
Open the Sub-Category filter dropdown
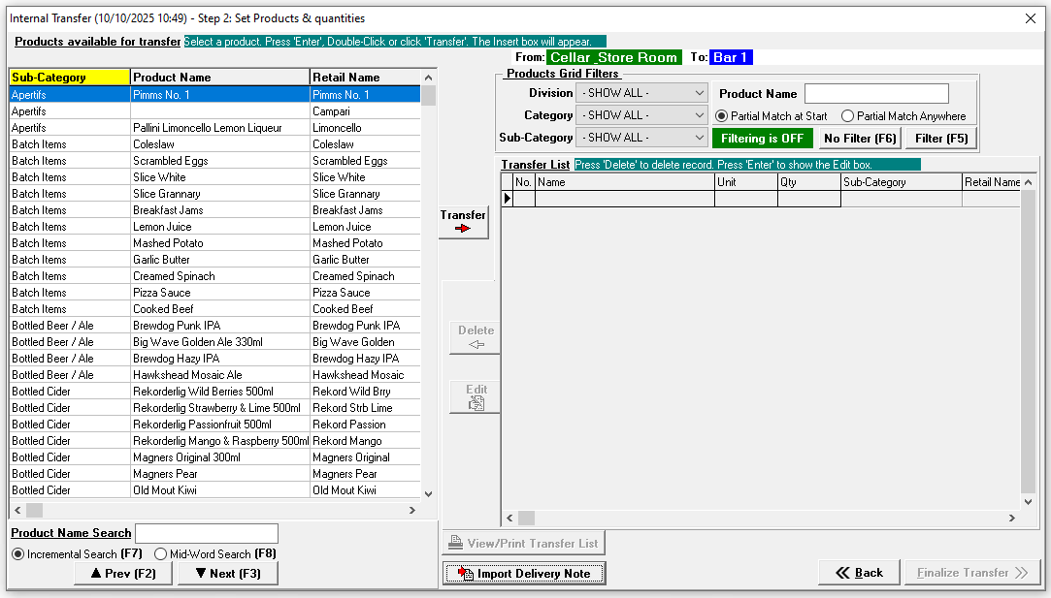641,138
